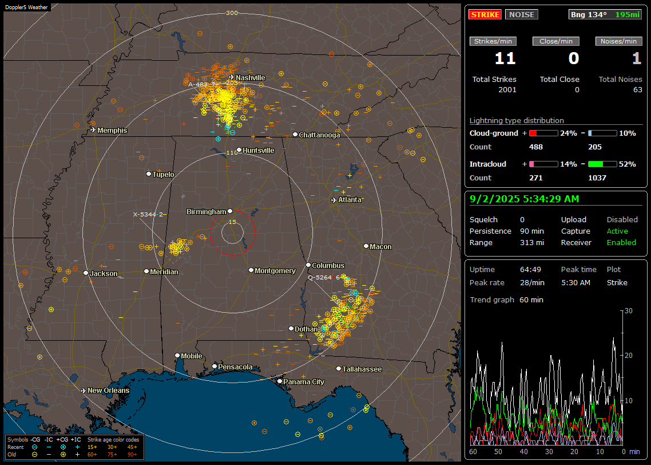Select the Tallahassee city dot
The image size is (651, 465).
339,369
